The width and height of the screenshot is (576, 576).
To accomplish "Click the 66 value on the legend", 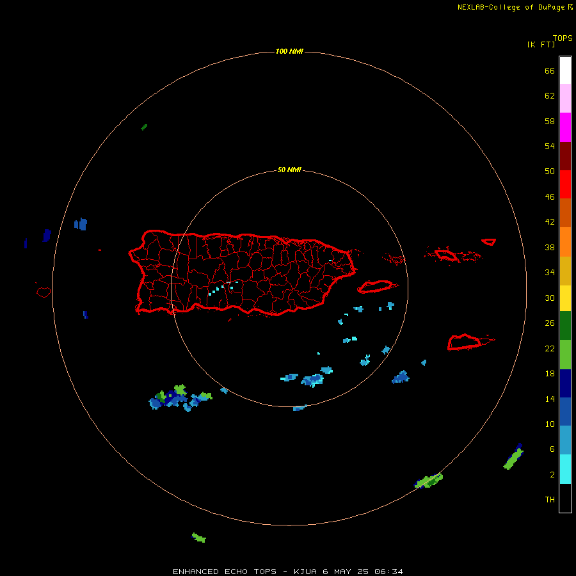I will (550, 70).
